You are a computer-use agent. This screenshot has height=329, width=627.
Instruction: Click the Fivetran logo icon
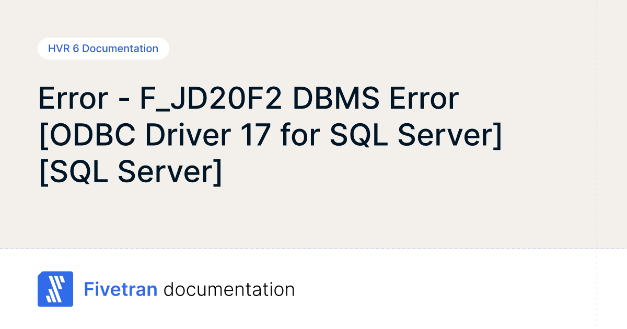[55, 289]
